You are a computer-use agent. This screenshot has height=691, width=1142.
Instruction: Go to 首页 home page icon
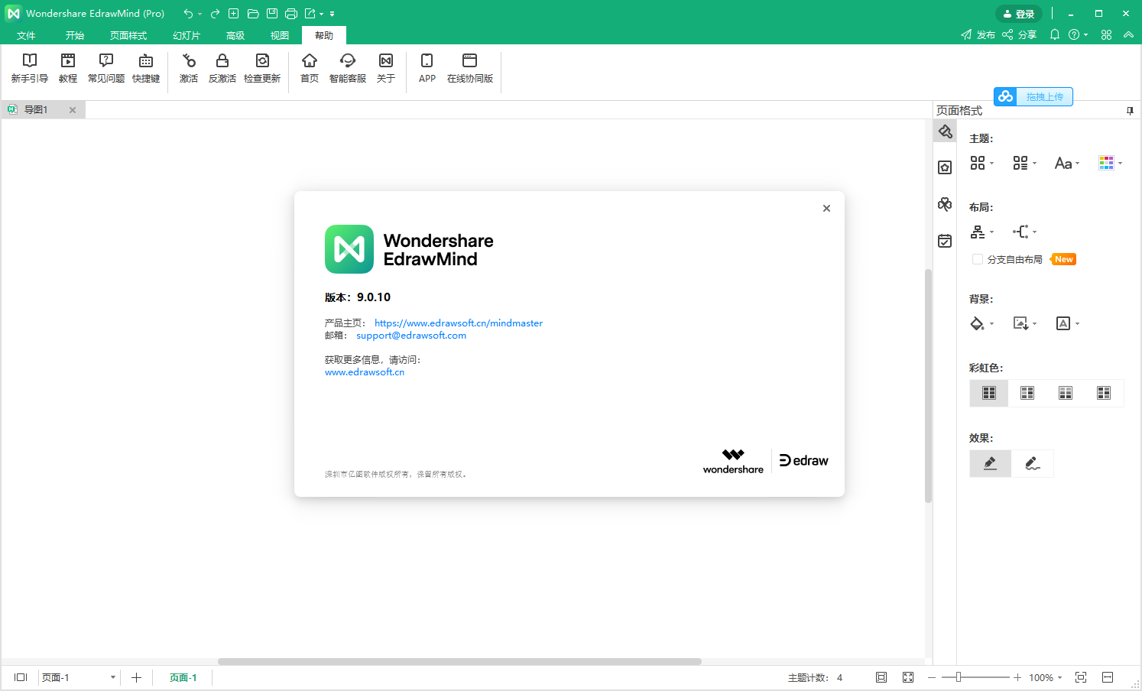(x=310, y=68)
